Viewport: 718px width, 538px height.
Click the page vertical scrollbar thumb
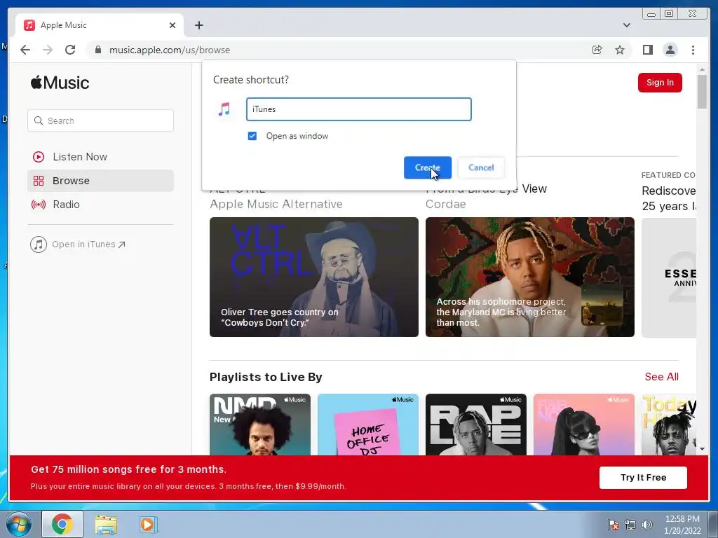[x=702, y=92]
